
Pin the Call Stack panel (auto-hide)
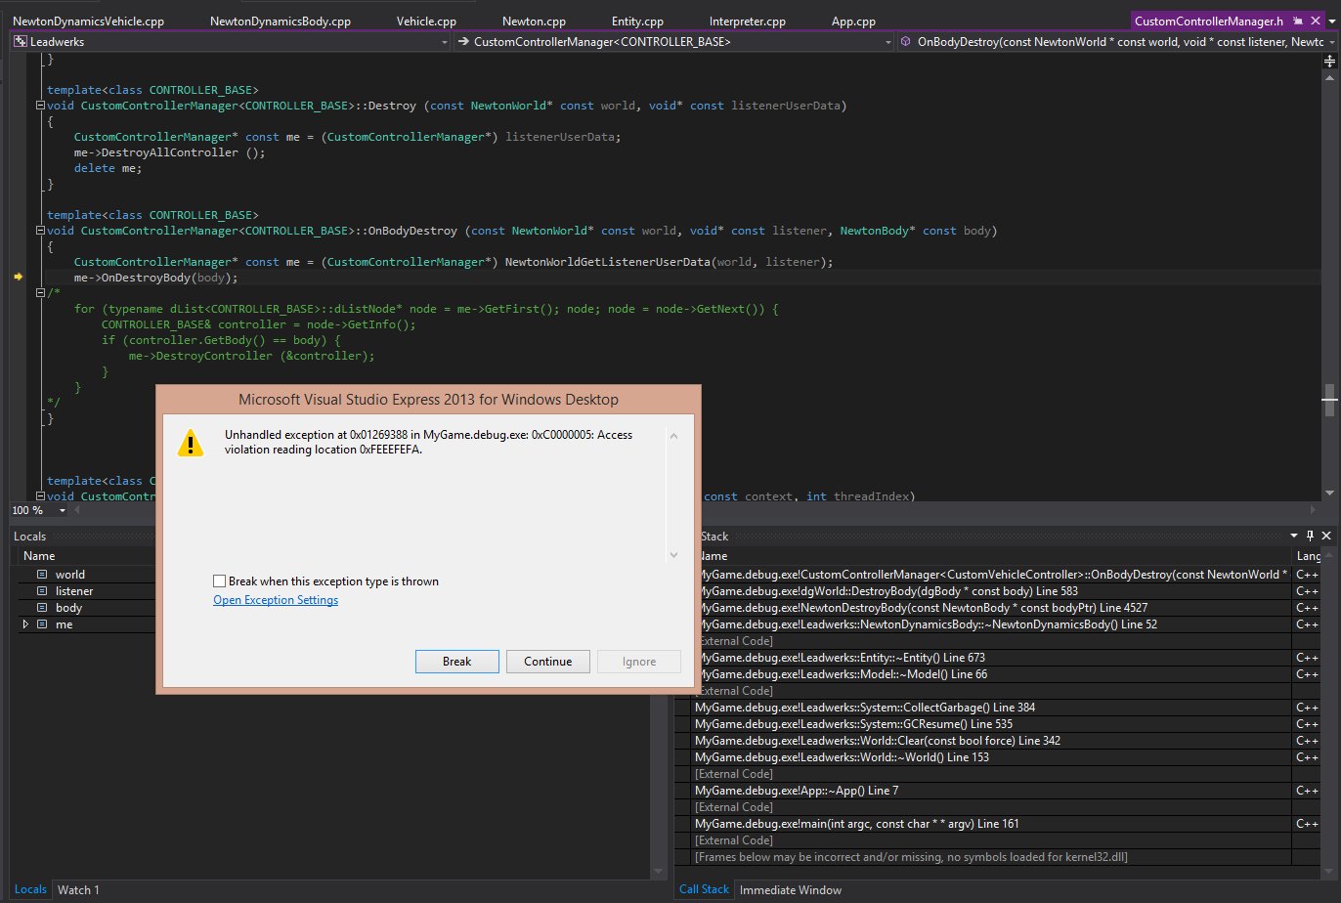point(1310,536)
